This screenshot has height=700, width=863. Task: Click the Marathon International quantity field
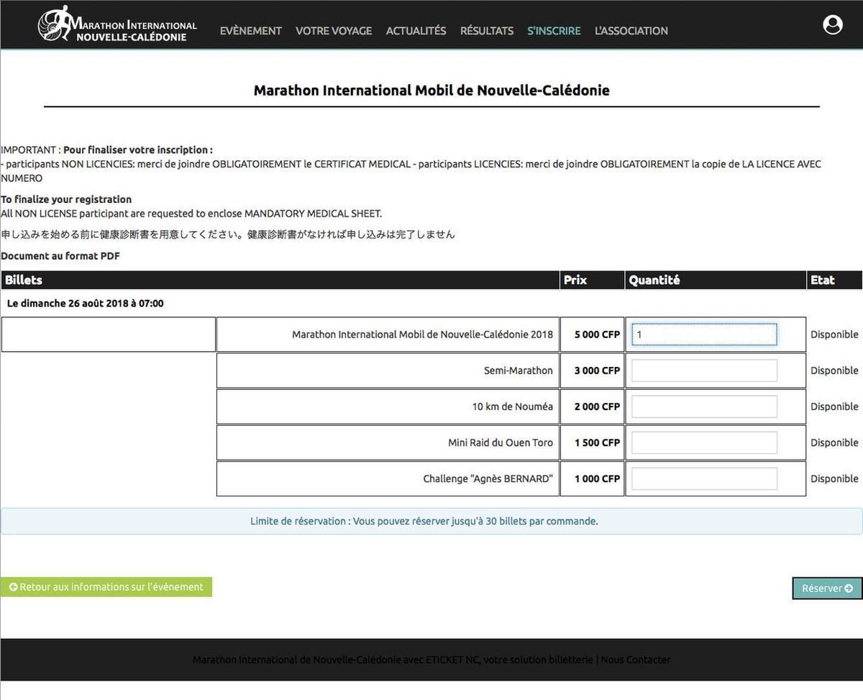704,335
